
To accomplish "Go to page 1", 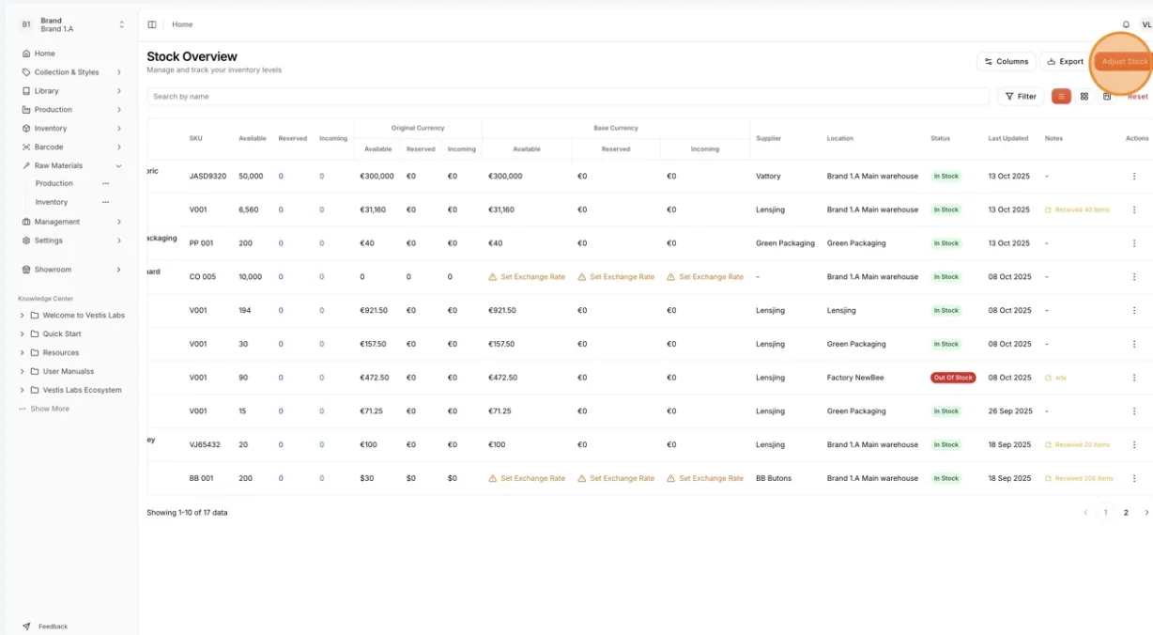I will point(1105,513).
